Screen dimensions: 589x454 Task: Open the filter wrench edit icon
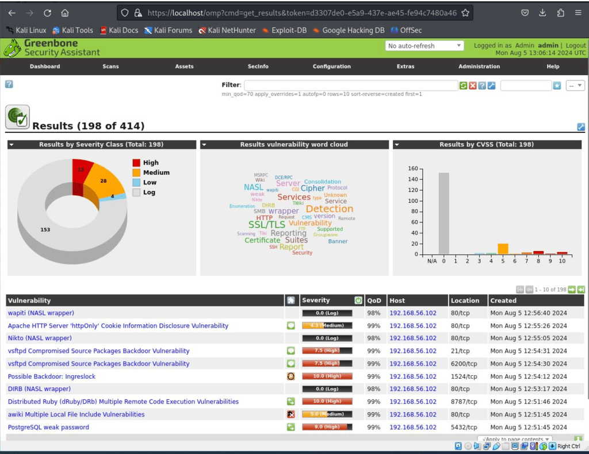coord(491,86)
